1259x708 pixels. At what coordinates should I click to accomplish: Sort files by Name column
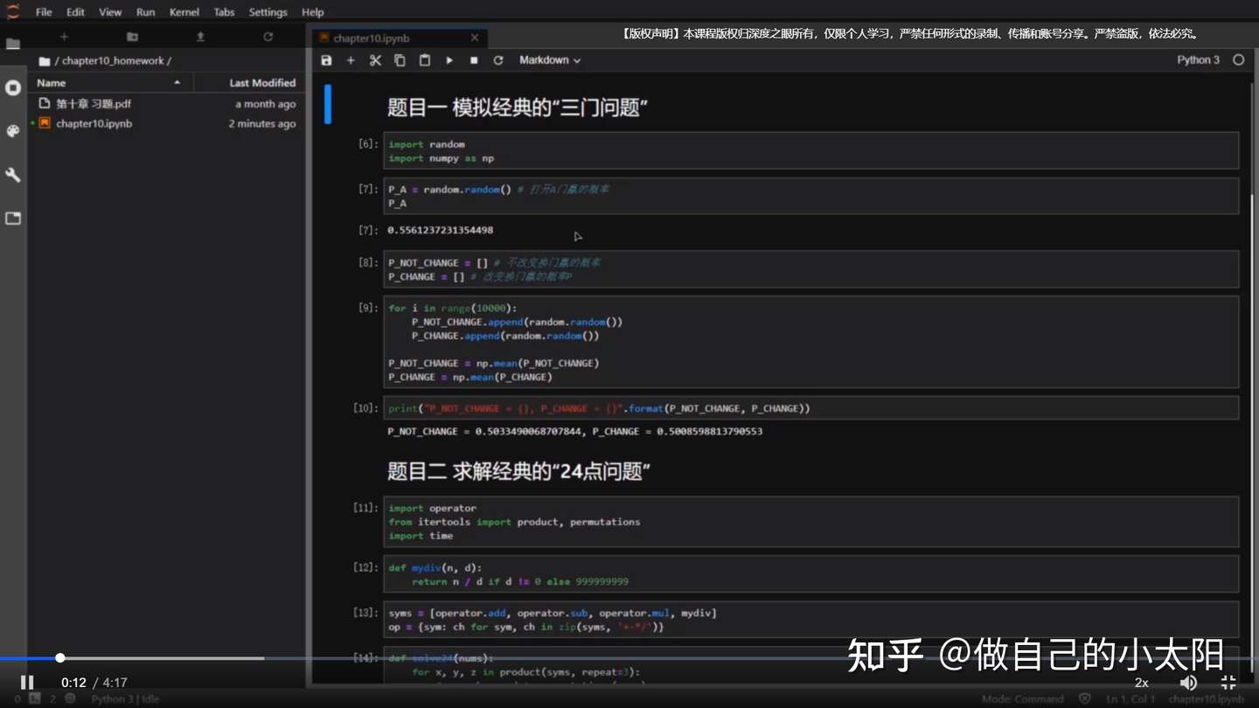pos(110,83)
